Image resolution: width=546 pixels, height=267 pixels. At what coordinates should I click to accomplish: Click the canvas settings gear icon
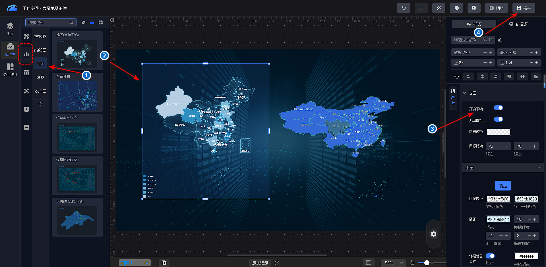[433, 234]
